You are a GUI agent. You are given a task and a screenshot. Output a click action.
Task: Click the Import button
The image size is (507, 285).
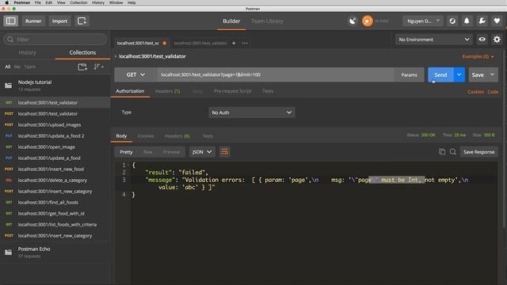coord(59,21)
